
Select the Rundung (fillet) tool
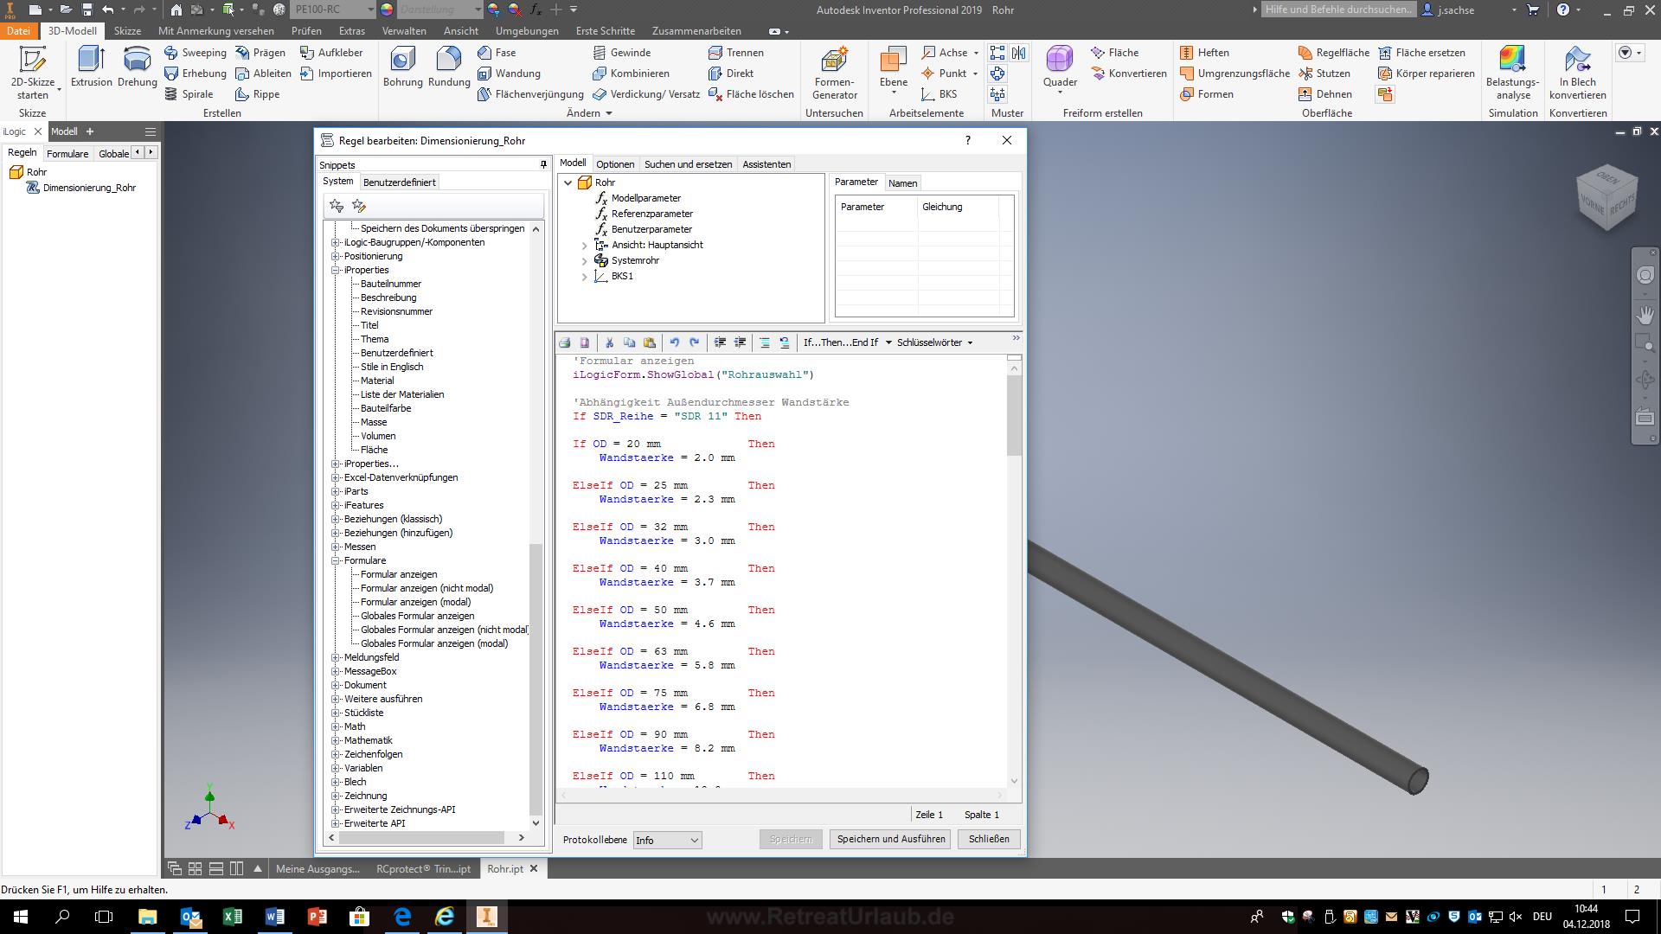pos(448,67)
